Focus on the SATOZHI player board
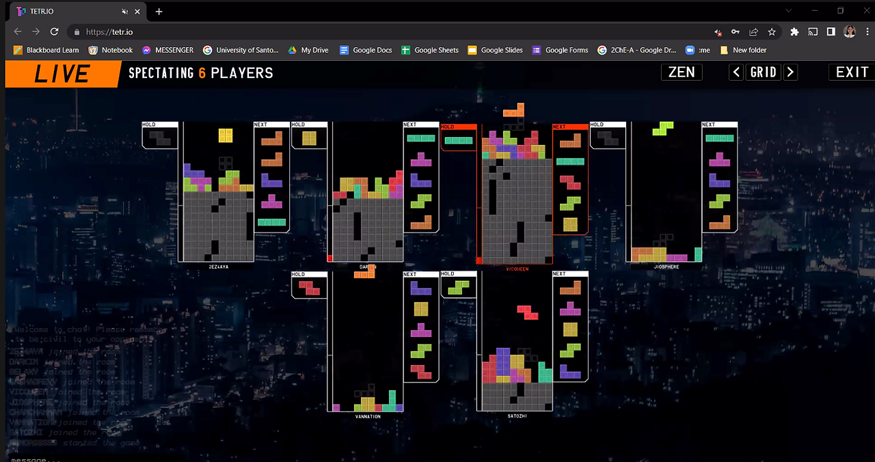 [514, 341]
